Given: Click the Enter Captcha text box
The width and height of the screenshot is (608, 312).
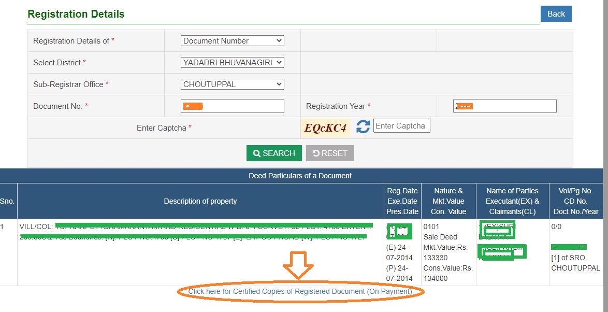Looking at the screenshot, I should [401, 125].
